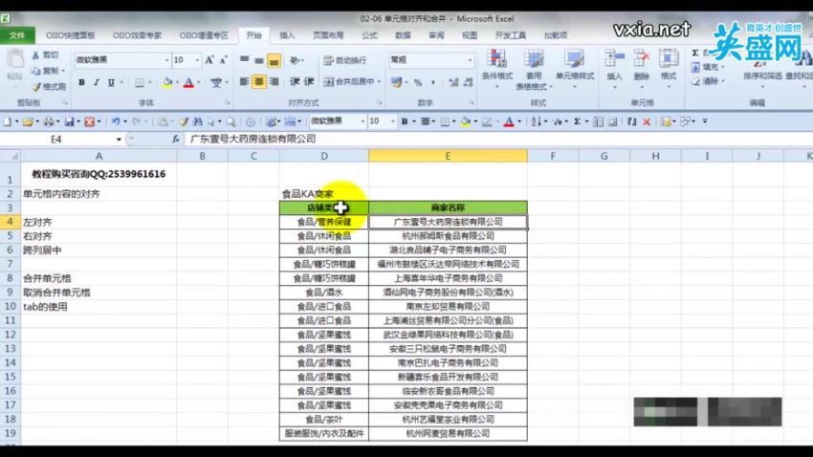Switch to the Insert (插入) tab
Viewport: 813px width, 457px height.
point(287,35)
